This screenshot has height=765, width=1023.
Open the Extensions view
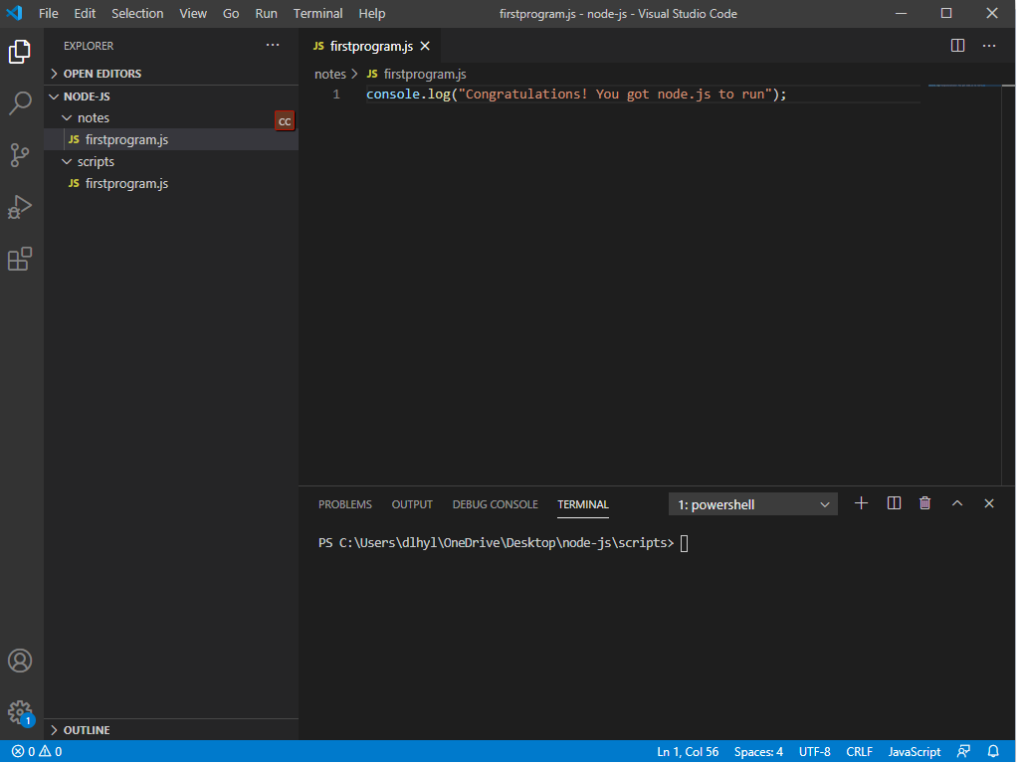[21, 259]
